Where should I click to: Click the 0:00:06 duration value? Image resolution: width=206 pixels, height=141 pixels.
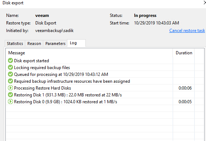click(x=185, y=88)
